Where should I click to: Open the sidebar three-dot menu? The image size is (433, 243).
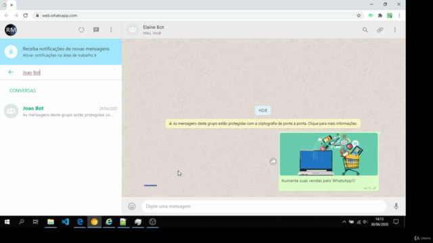point(111,30)
